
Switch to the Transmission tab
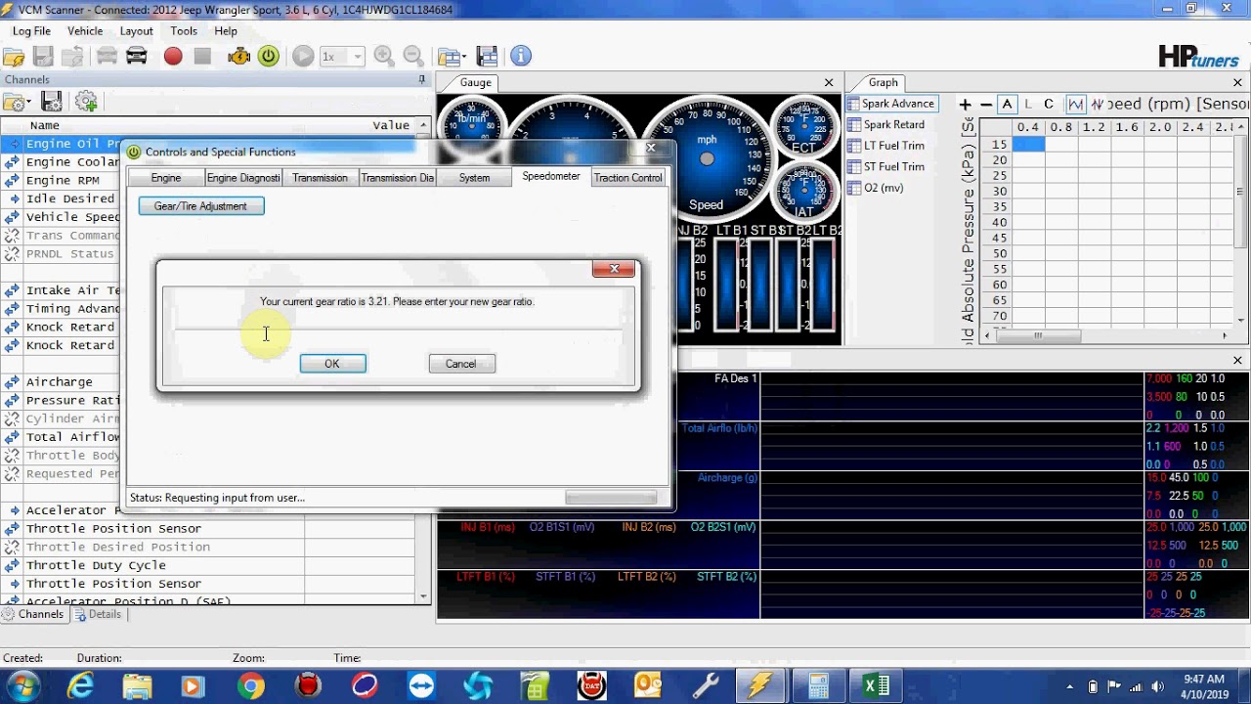point(320,178)
